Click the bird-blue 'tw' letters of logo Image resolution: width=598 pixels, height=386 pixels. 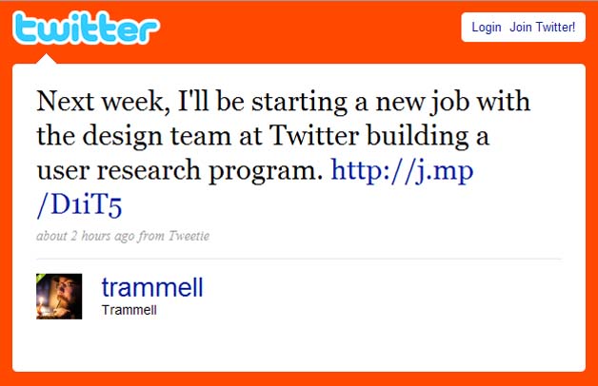pyautogui.click(x=41, y=29)
